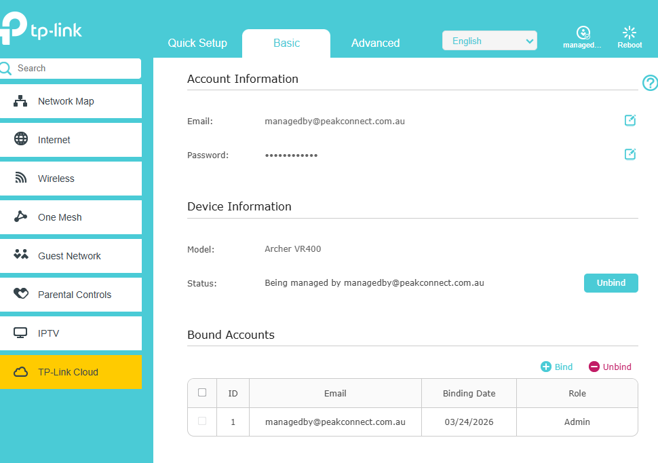This screenshot has width=658, height=463.
Task: Click the Wireless signal icon
Action: 20,178
